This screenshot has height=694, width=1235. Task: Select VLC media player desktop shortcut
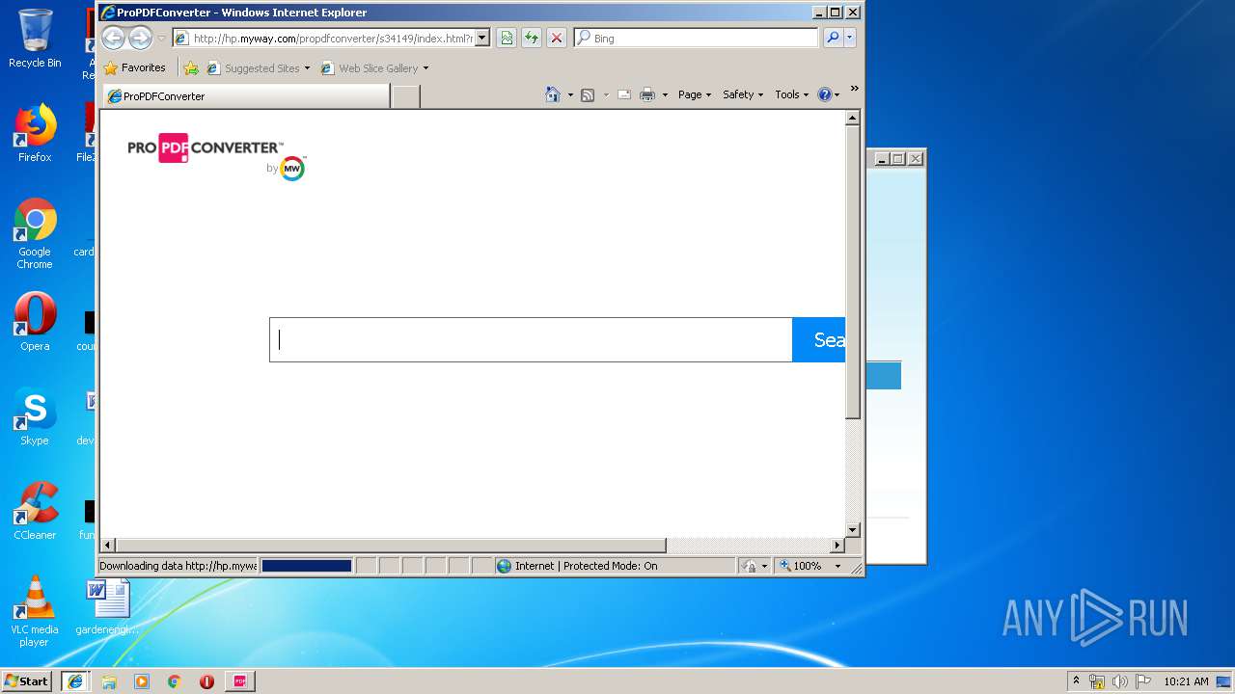(x=35, y=612)
